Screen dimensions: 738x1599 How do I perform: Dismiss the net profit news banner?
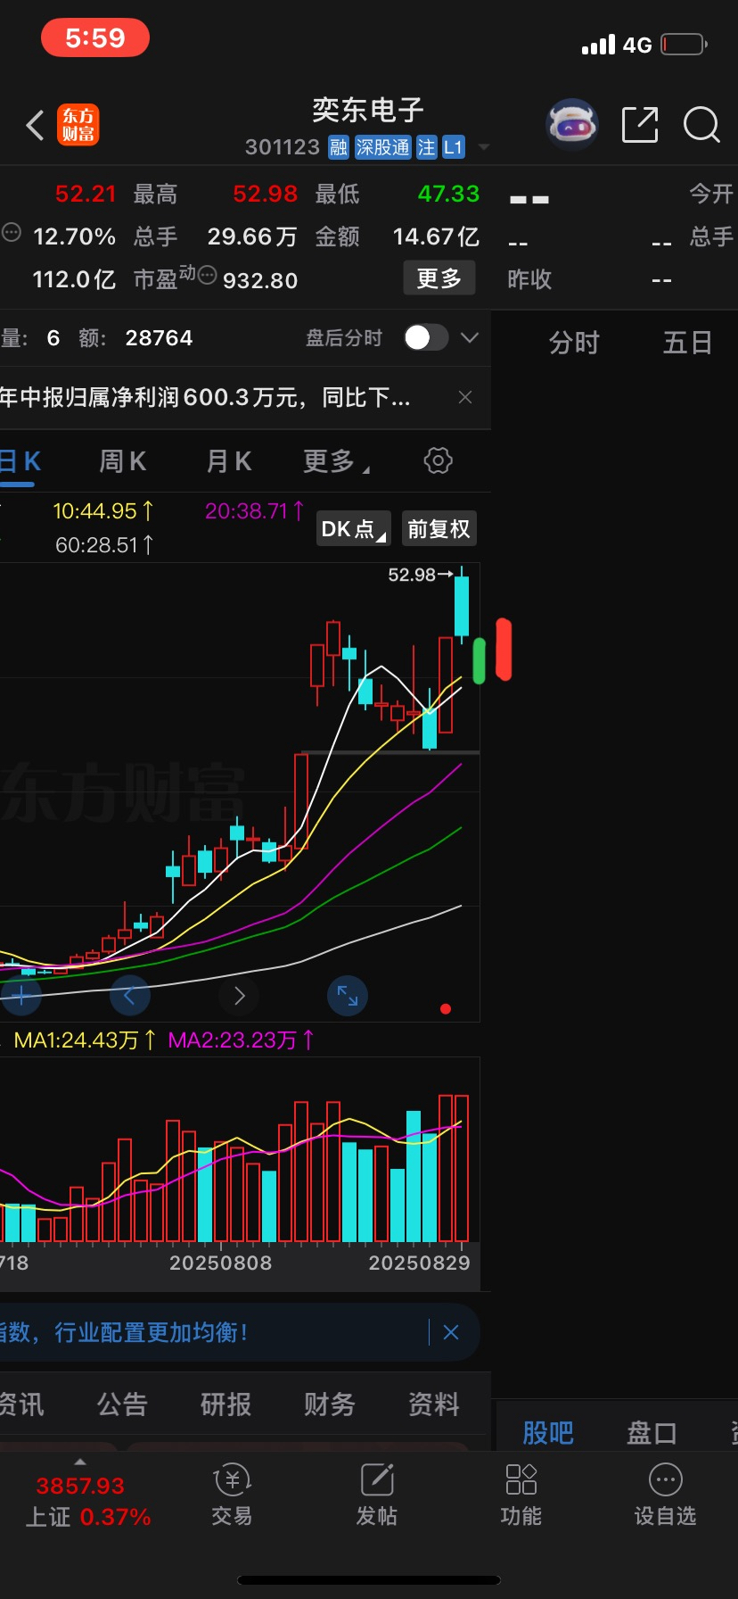coord(465,397)
